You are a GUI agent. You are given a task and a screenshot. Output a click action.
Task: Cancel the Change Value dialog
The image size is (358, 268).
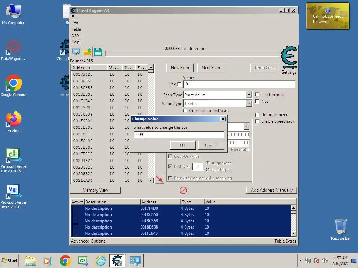pos(211,146)
